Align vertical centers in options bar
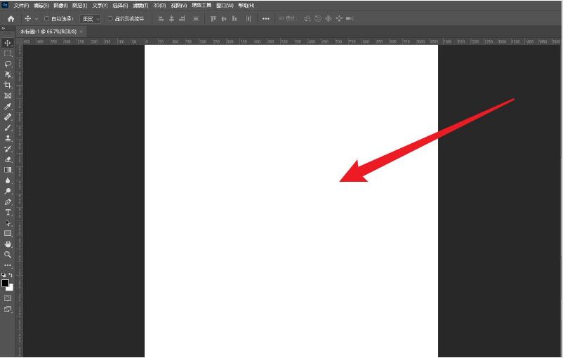Viewport: 563px width, 358px height. [224, 19]
